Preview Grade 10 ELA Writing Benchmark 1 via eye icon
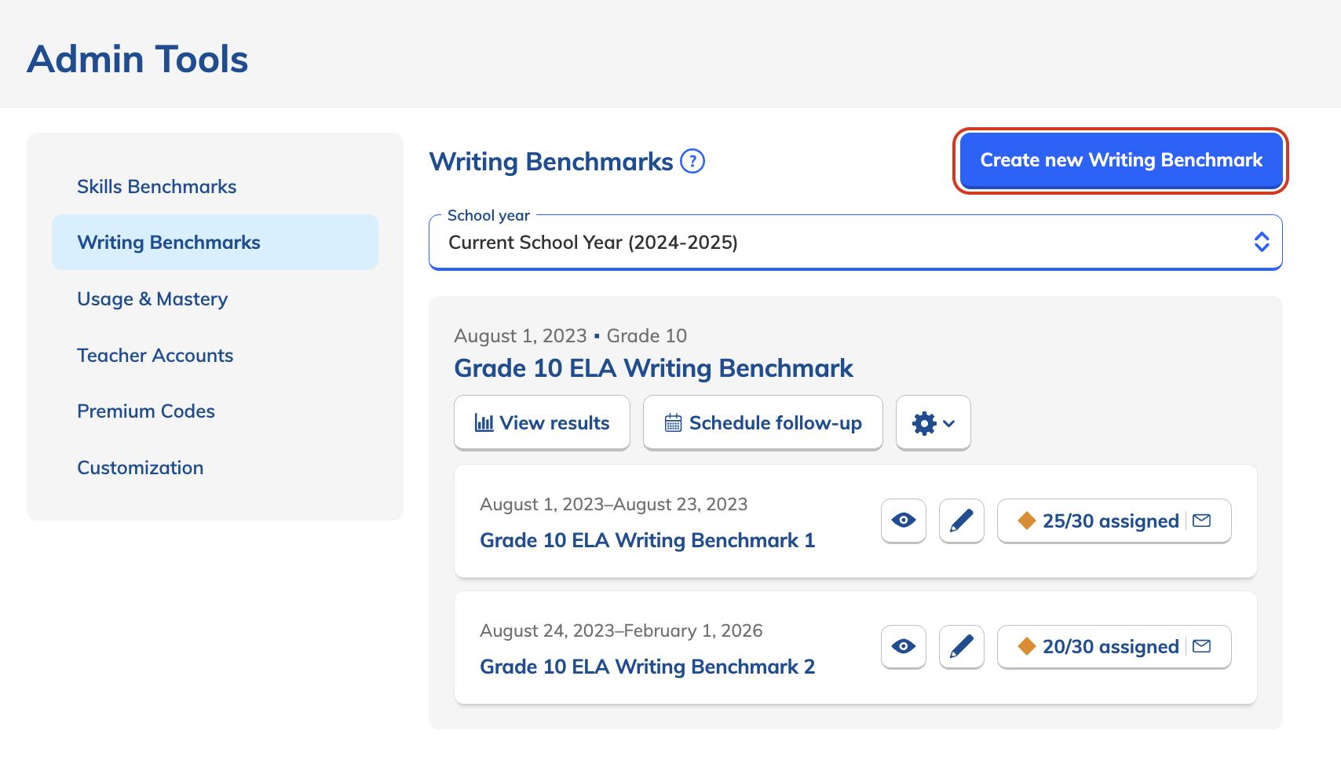The image size is (1341, 760). [x=904, y=521]
